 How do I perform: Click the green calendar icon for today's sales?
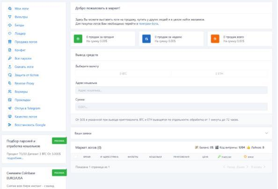[x=78, y=39]
